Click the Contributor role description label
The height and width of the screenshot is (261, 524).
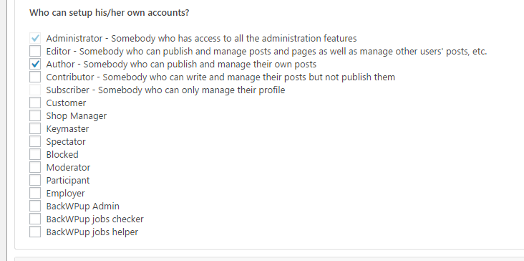click(220, 77)
